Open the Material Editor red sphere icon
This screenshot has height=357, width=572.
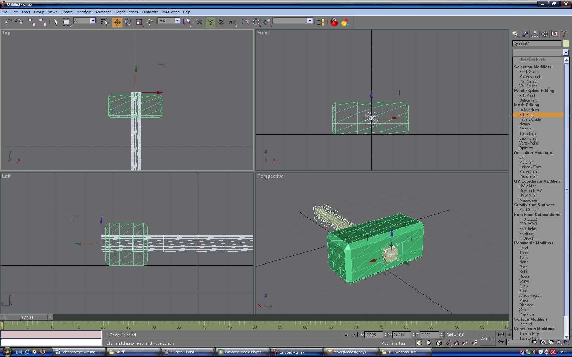[334, 22]
